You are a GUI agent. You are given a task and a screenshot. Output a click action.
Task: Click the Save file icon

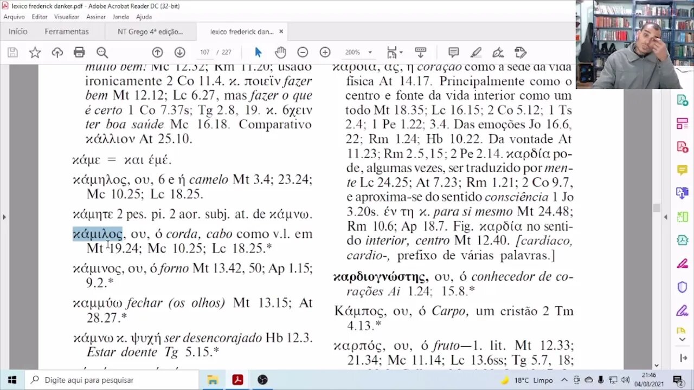[12, 53]
